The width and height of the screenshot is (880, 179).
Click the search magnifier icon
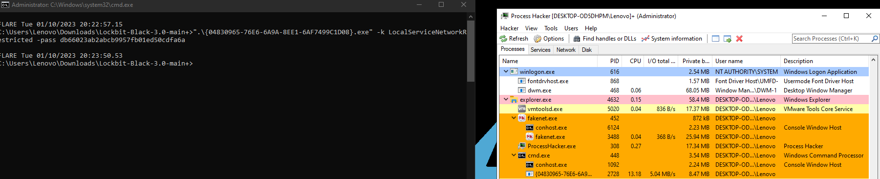pyautogui.click(x=875, y=39)
